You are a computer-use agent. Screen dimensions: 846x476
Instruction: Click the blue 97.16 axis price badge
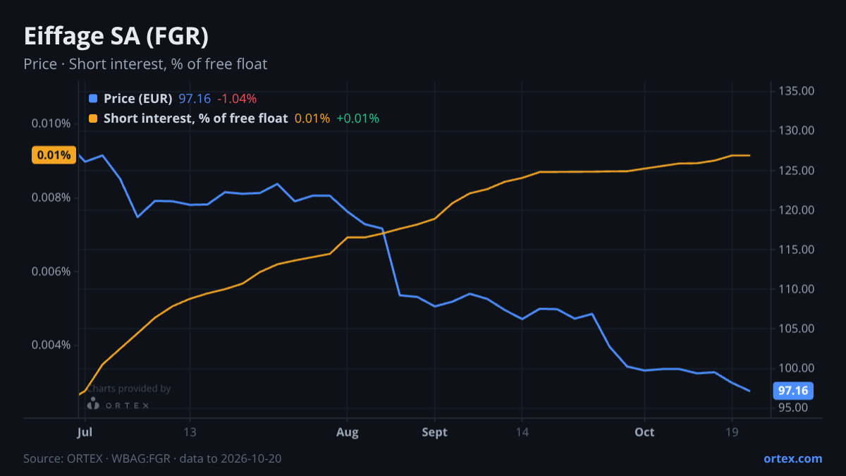793,391
